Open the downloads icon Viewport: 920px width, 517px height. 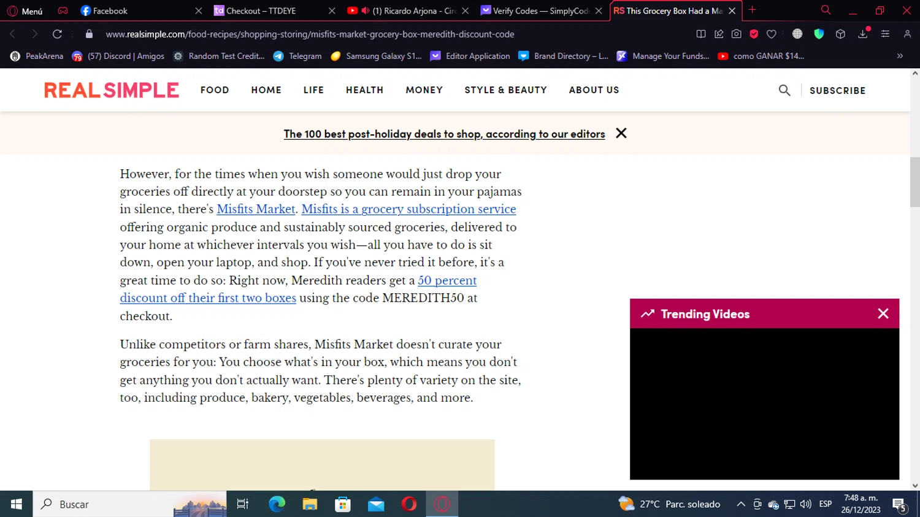pos(863,34)
